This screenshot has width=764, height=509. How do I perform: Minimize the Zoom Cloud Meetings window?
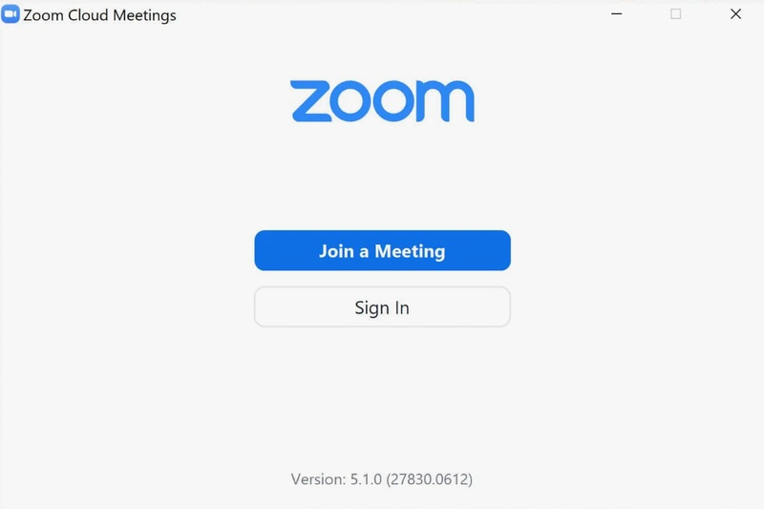point(616,14)
